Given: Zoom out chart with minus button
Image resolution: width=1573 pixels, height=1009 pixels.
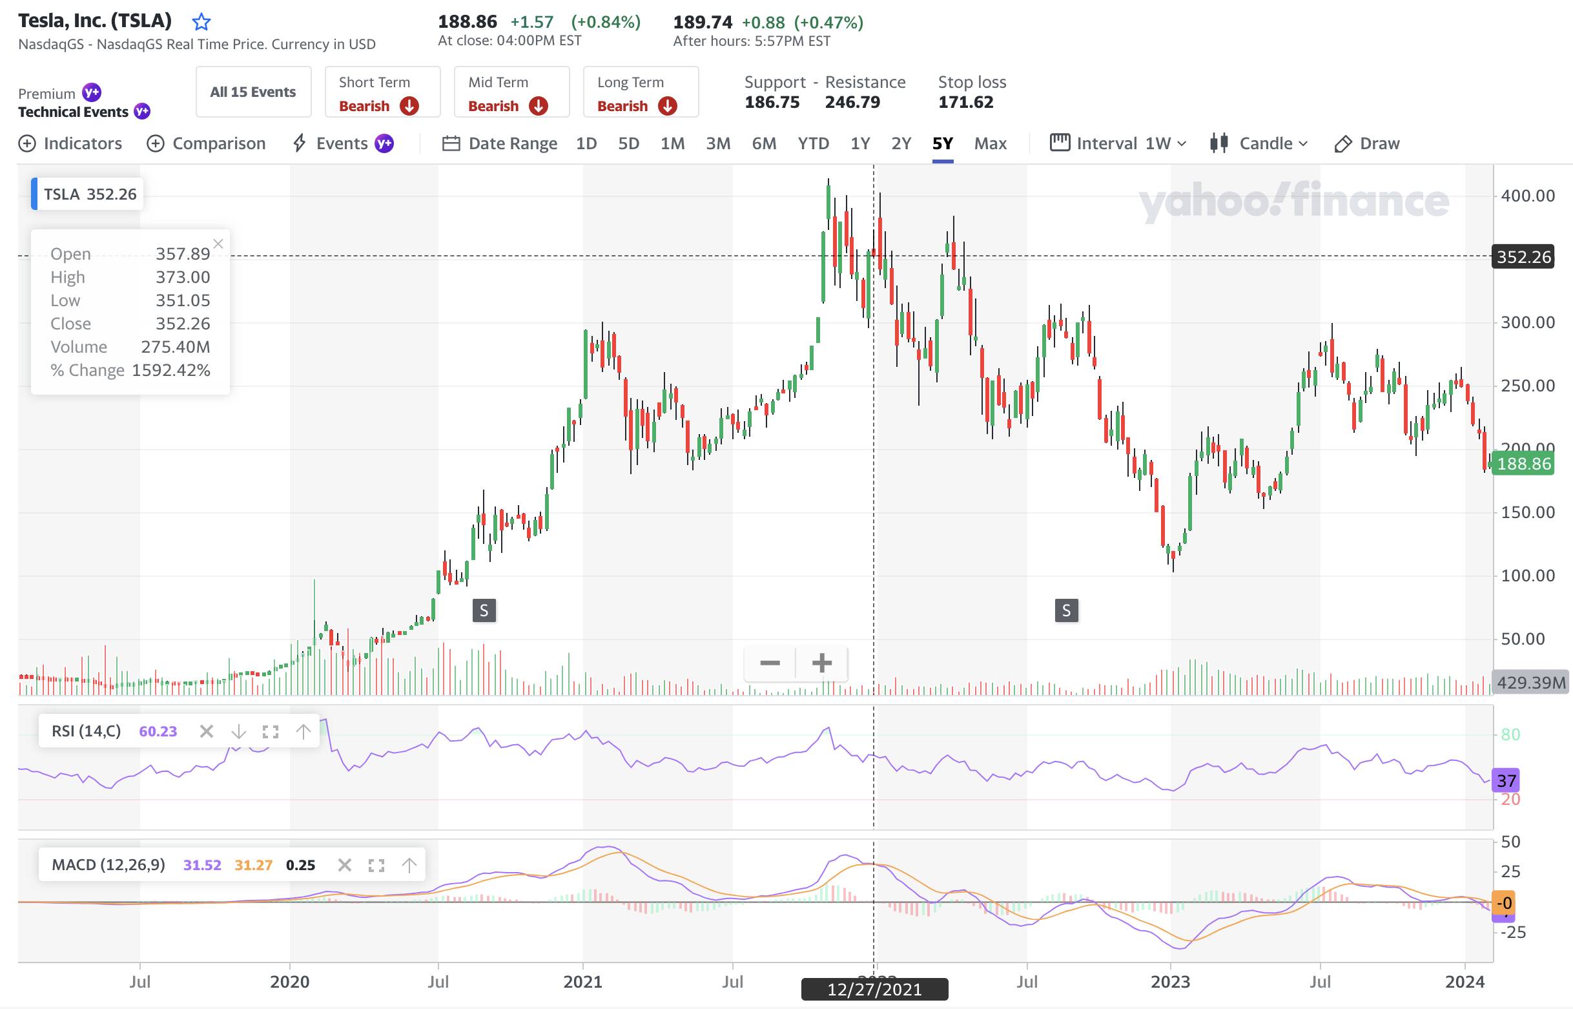Looking at the screenshot, I should click(770, 663).
